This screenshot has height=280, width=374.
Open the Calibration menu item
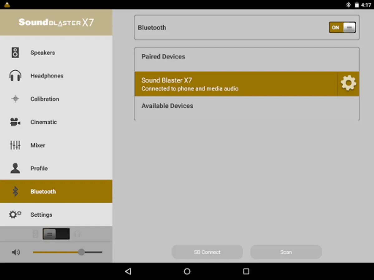click(x=56, y=99)
